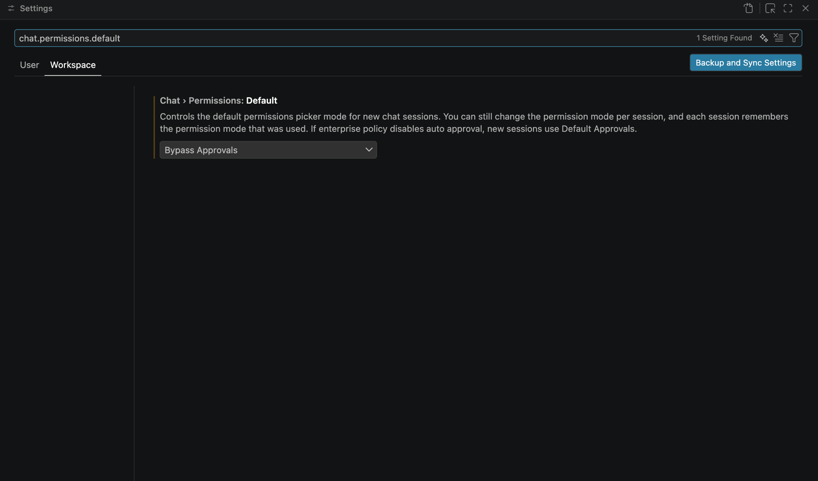This screenshot has width=818, height=481.
Task: Click the Settings tab title
Action: tap(36, 8)
